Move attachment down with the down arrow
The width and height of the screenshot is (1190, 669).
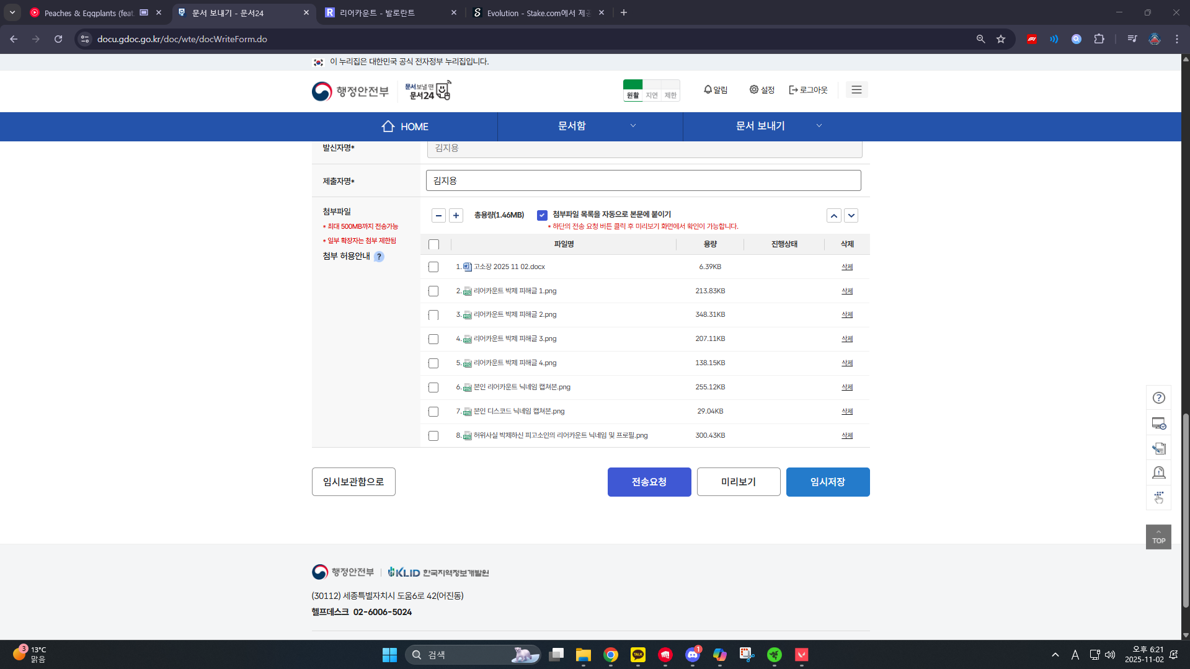coord(851,215)
